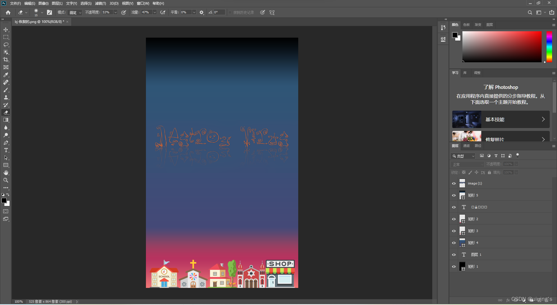Select the image (1) layer thumbnail
The width and height of the screenshot is (557, 305).
462,183
